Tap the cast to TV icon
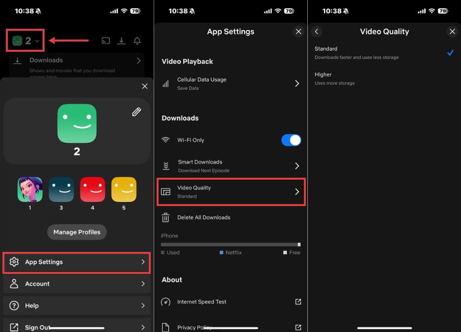This screenshot has width=461, height=332. (x=106, y=41)
